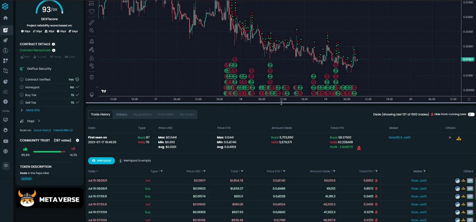The height and width of the screenshot is (222, 476).
Task: Open the chart settings gear icon
Action: tap(469, 99)
